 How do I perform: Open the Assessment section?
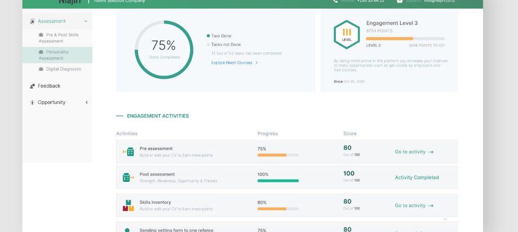click(52, 21)
